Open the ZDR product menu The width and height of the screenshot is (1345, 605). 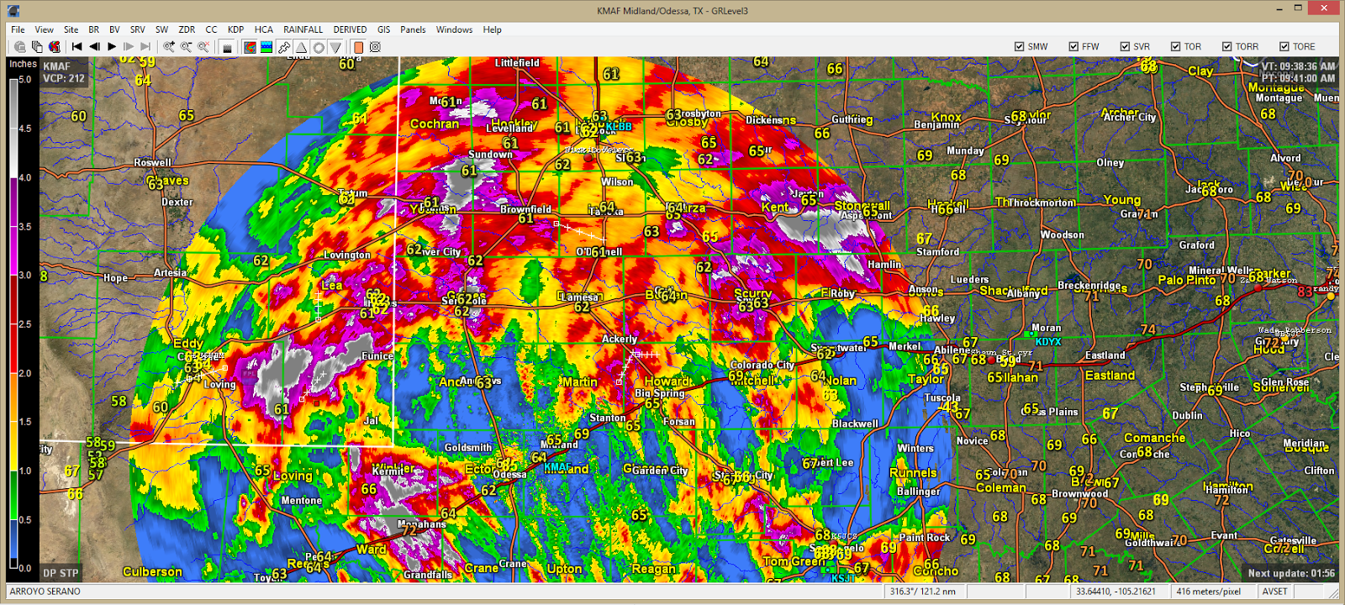point(187,29)
